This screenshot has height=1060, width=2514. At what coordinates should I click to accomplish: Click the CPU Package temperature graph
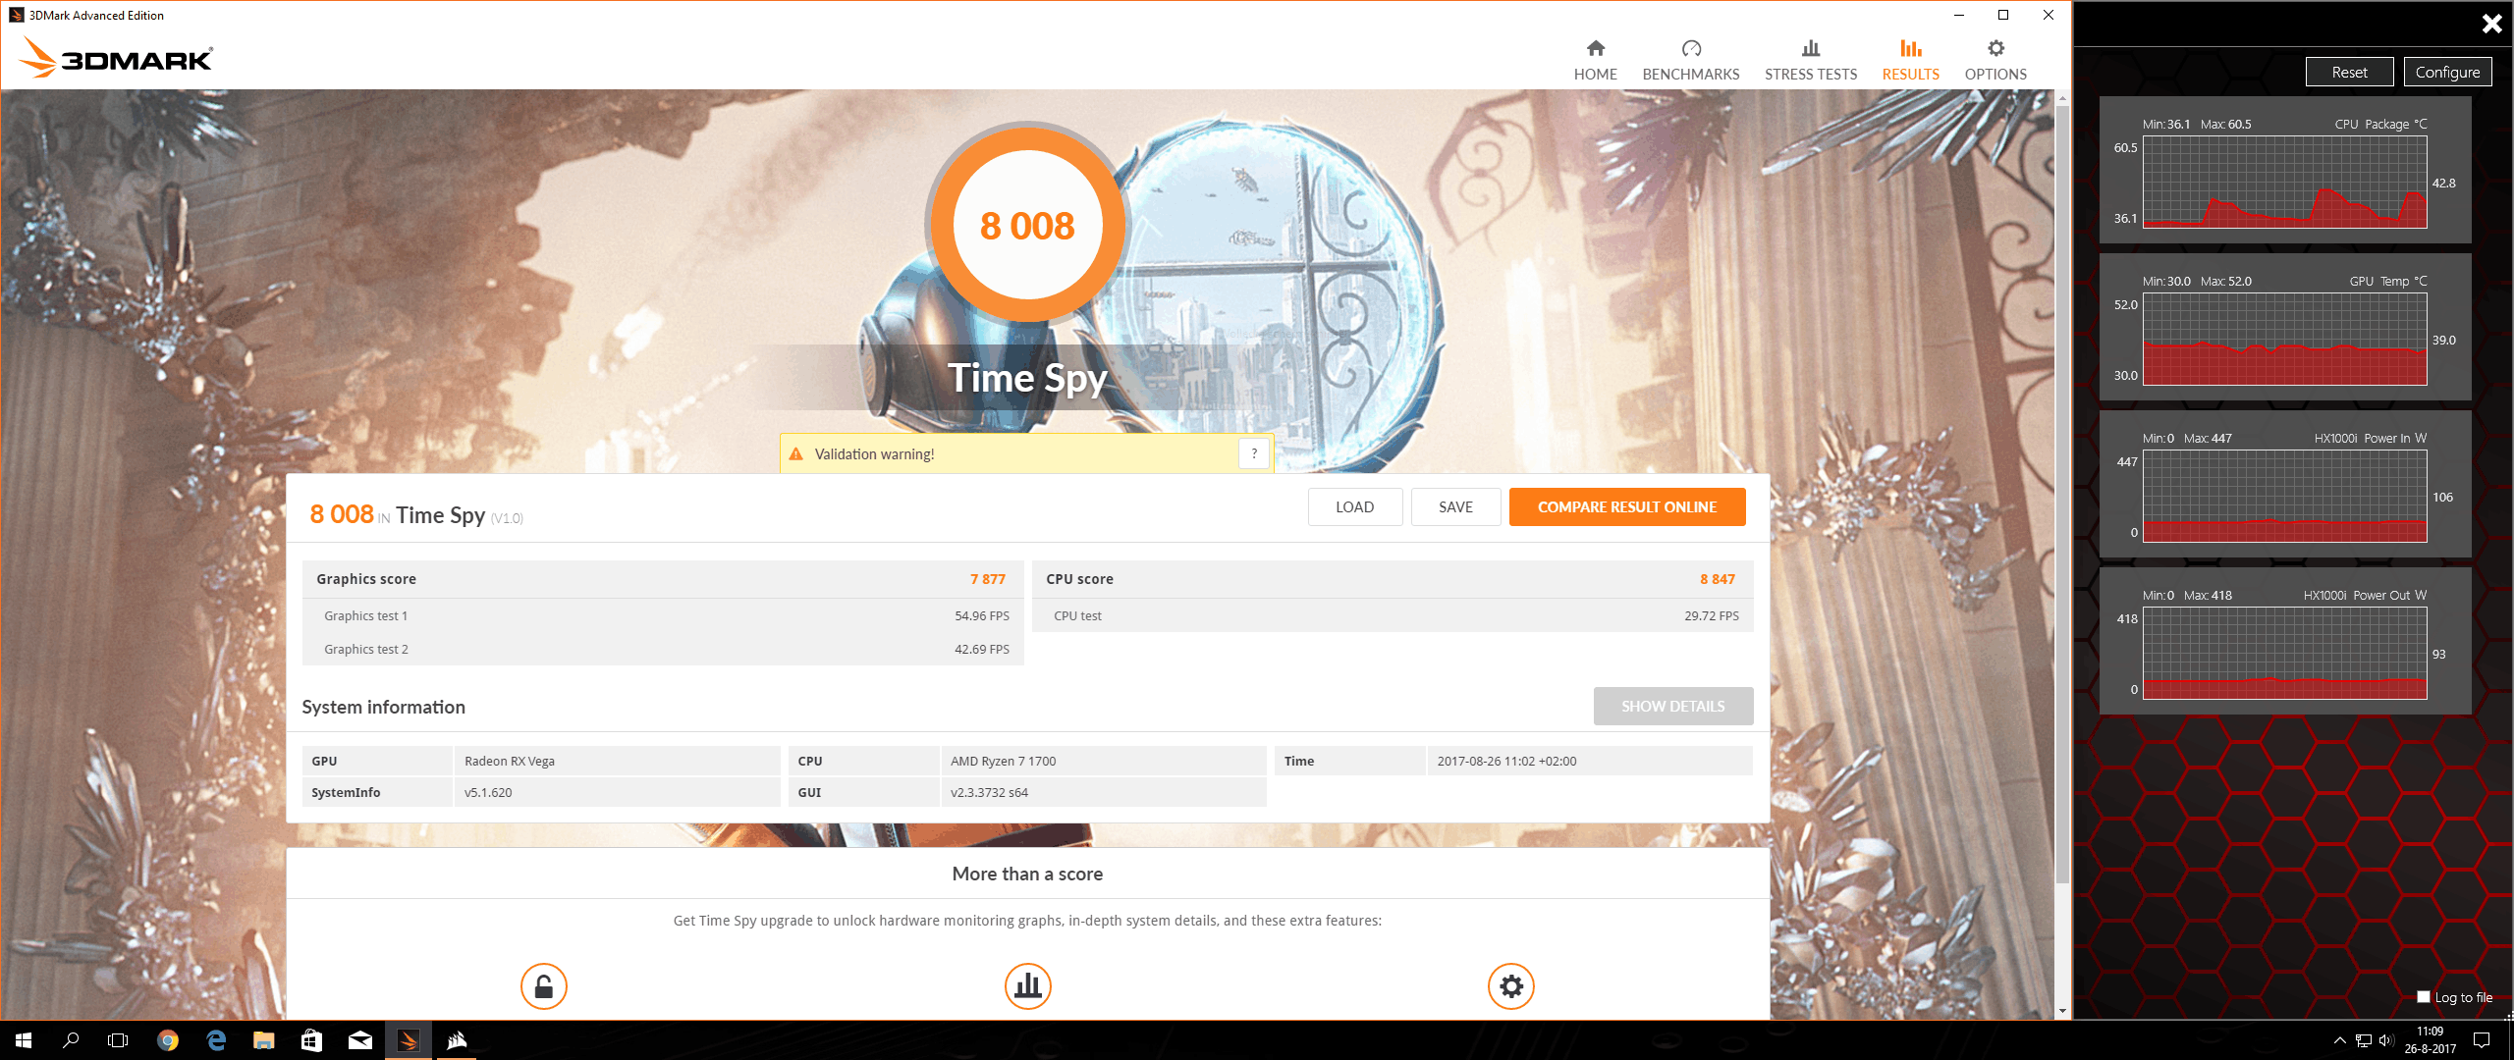(2284, 182)
